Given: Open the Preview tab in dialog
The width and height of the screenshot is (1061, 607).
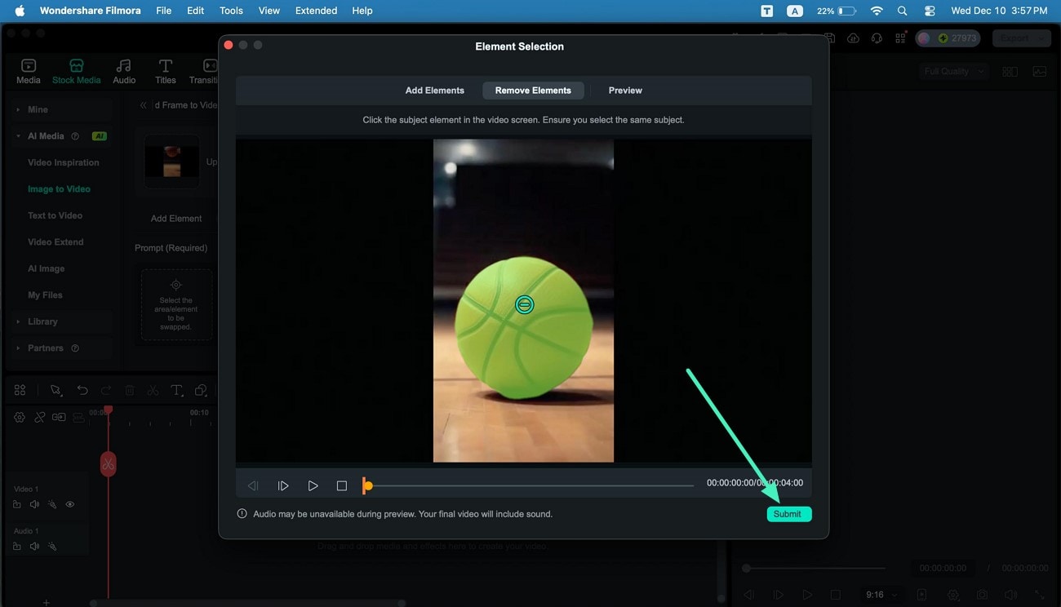Looking at the screenshot, I should 625,91.
